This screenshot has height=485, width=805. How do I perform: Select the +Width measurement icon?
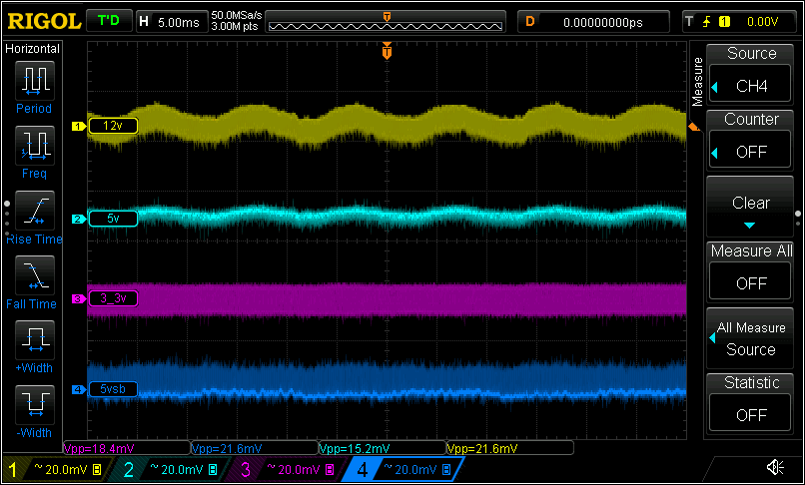pos(35,340)
